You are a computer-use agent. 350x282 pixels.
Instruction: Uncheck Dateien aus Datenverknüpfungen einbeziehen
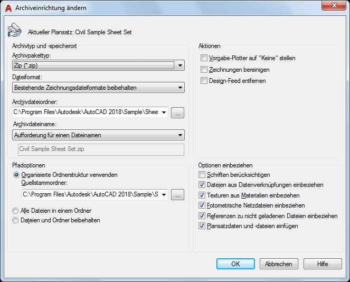(x=202, y=185)
